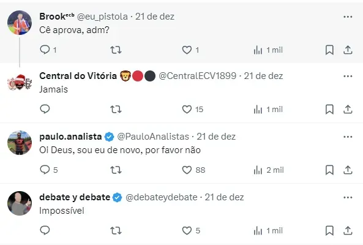Share Brook's tweet via the upload icon
This screenshot has height=245, width=363.
tap(348, 50)
